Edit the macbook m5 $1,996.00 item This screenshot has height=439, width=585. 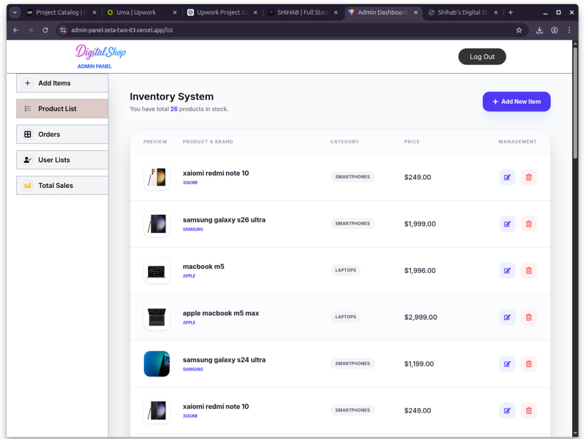tap(507, 270)
